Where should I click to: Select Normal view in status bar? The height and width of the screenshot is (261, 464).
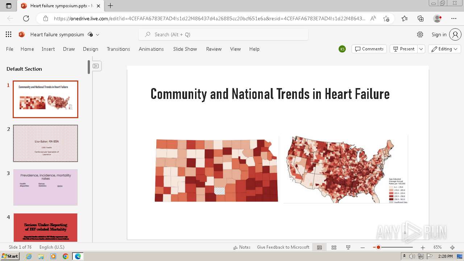[x=319, y=247]
